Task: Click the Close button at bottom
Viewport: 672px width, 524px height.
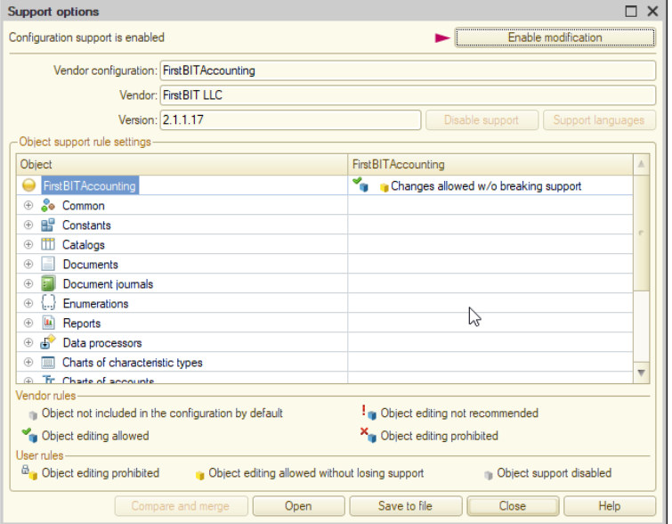Action: coord(513,506)
